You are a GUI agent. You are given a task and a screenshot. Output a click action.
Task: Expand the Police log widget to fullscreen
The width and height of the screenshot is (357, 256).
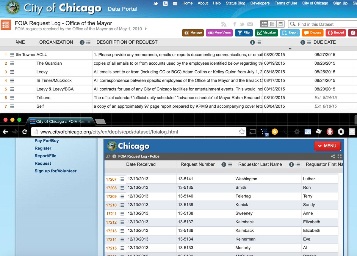coord(339,156)
